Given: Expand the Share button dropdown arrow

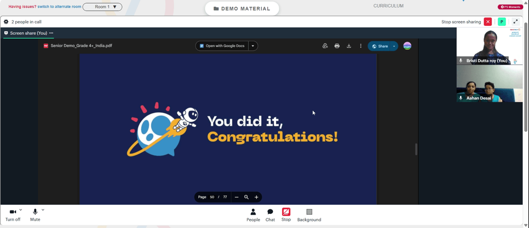Looking at the screenshot, I should (394, 46).
